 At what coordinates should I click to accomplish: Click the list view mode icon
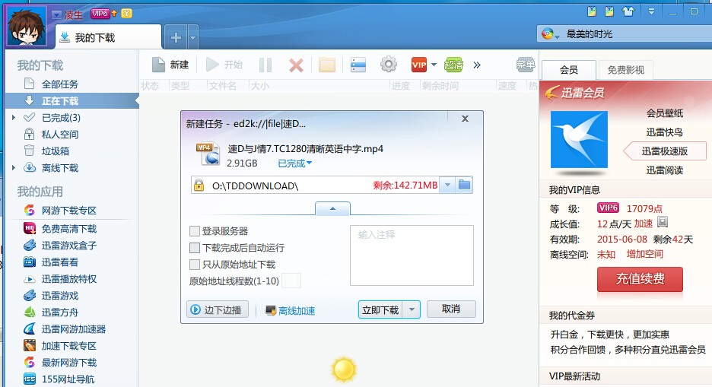click(x=358, y=65)
